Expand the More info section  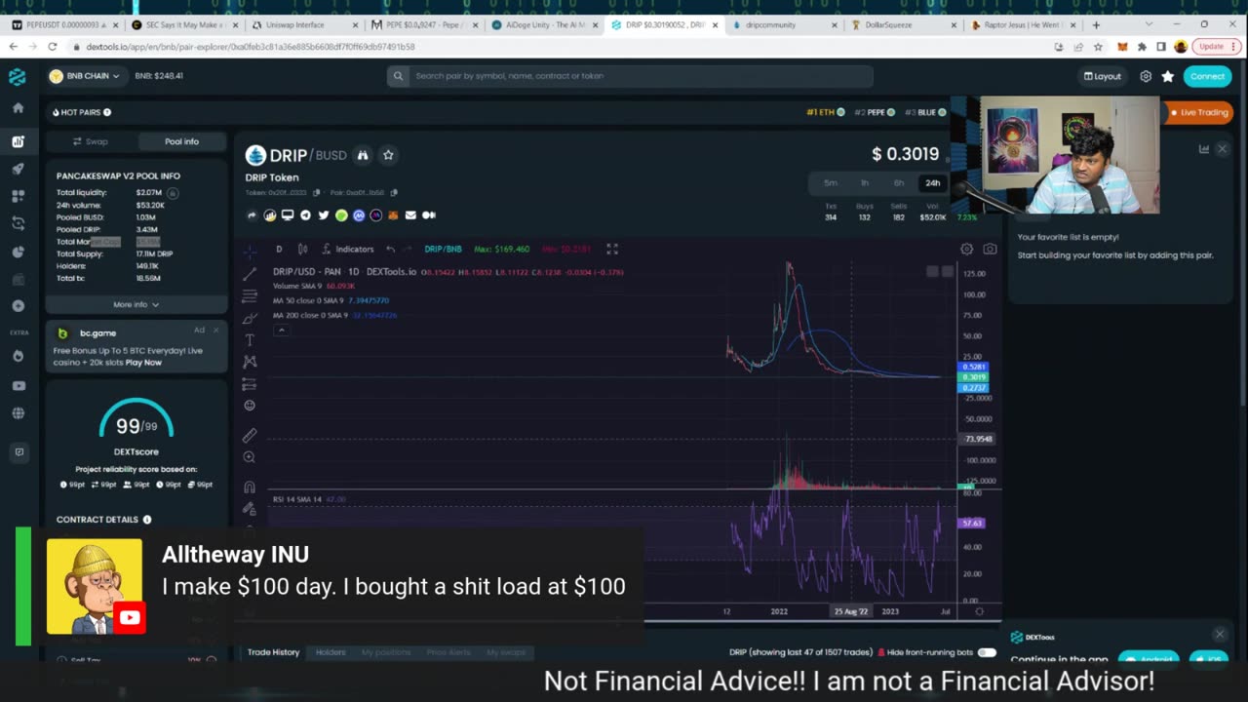click(x=136, y=305)
